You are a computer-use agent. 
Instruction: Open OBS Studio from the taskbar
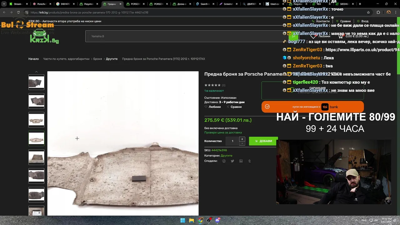click(x=209, y=220)
